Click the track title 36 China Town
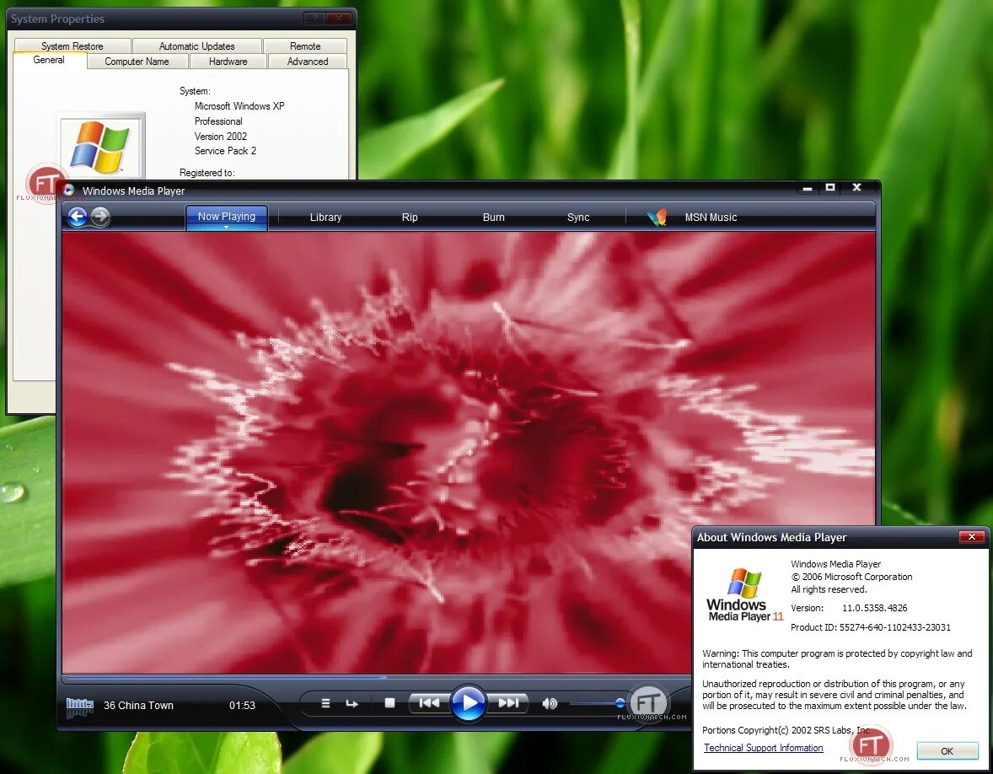The image size is (993, 774). 138,706
